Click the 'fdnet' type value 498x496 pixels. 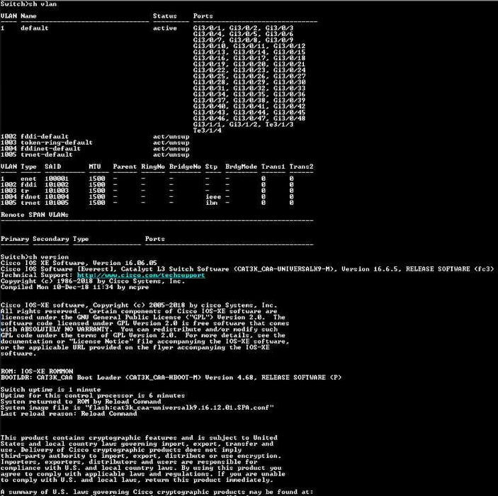click(x=30, y=197)
